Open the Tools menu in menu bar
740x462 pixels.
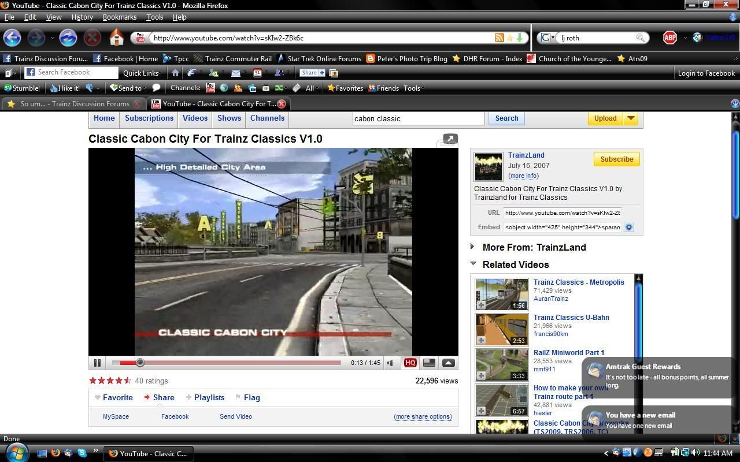tap(154, 17)
